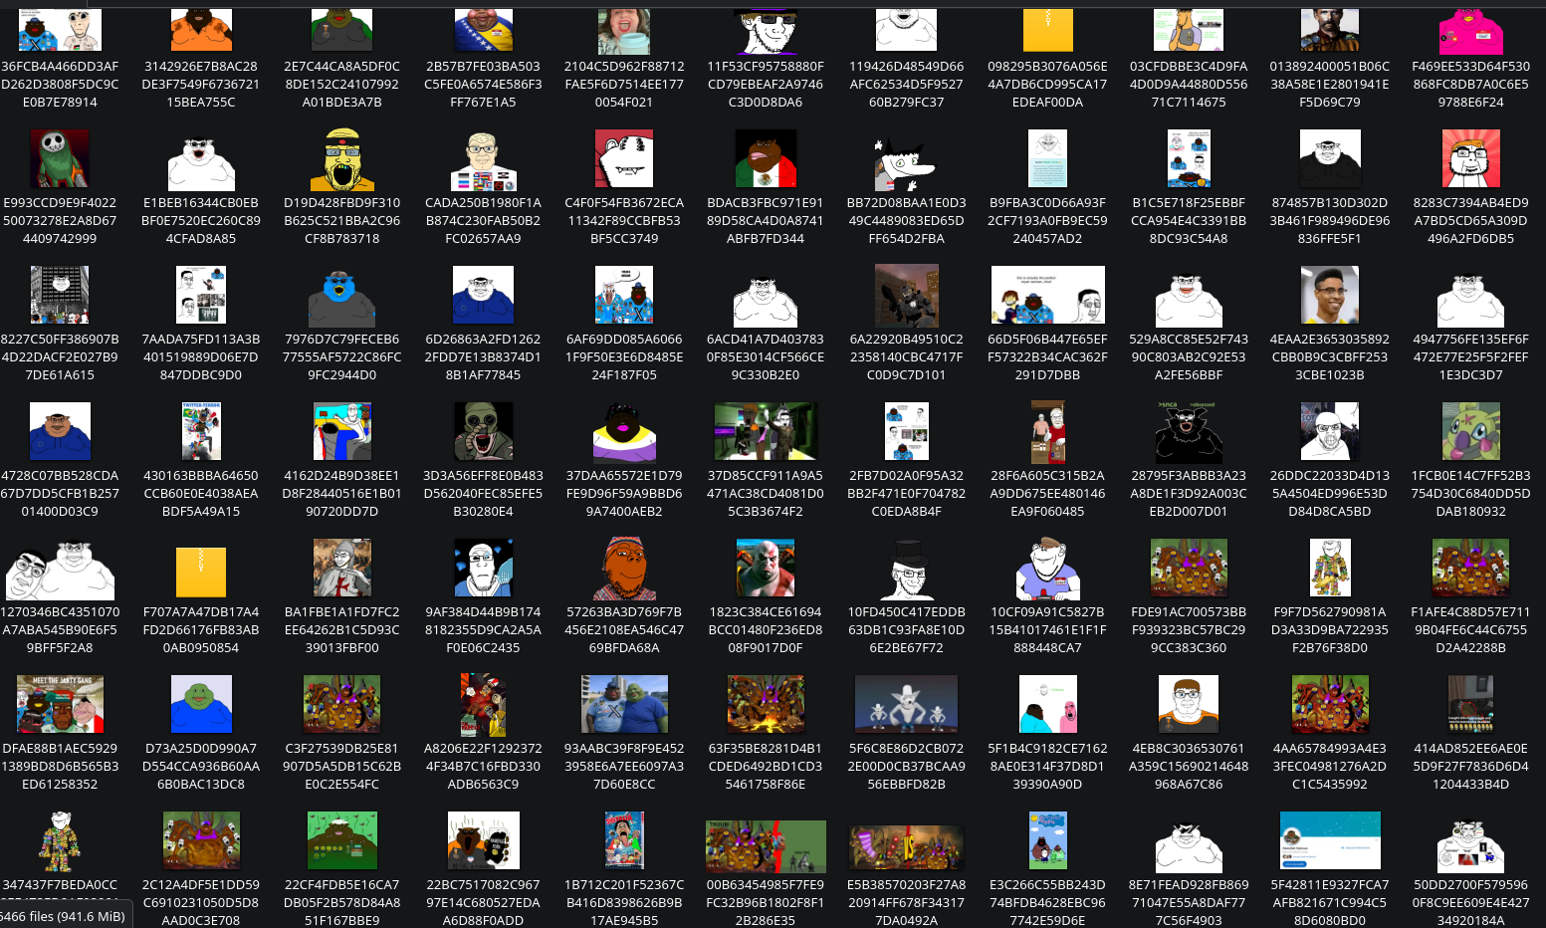Select the Mexican flag image BDACB3FBC971E91
Viewport: 1546px width, 928px height.
click(765, 159)
